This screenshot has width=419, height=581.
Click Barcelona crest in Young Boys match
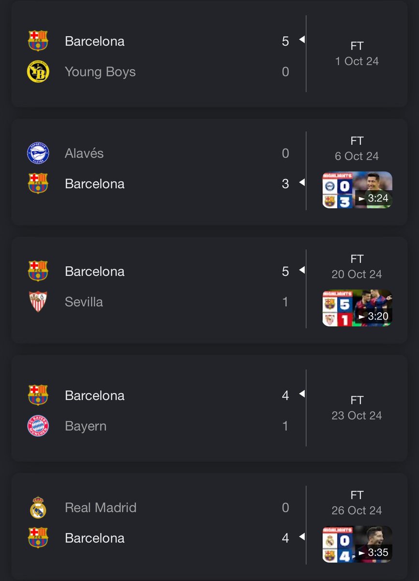38,41
